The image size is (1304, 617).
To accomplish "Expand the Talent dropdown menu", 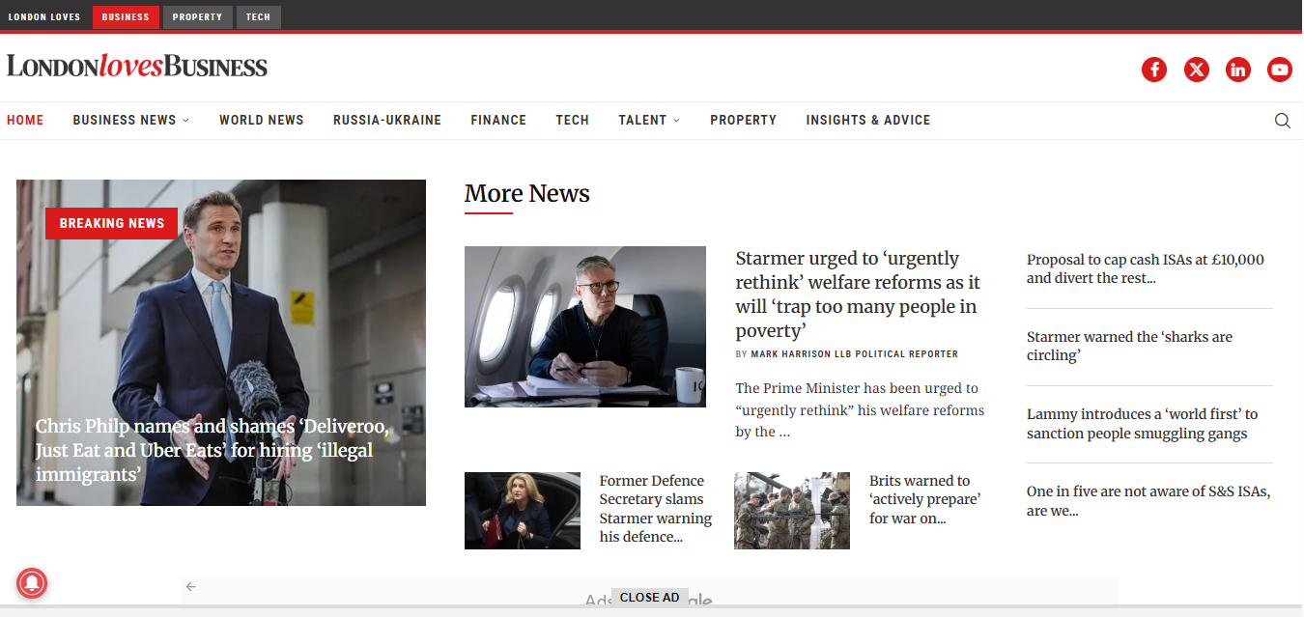I will point(649,121).
